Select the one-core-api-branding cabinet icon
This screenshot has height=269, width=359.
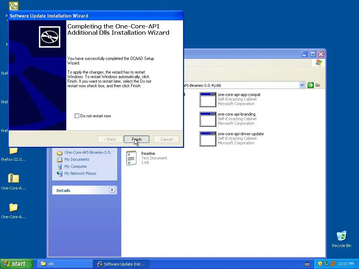pos(208,119)
